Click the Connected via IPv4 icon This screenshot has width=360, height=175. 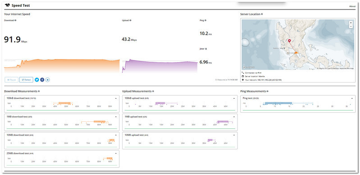(243, 73)
